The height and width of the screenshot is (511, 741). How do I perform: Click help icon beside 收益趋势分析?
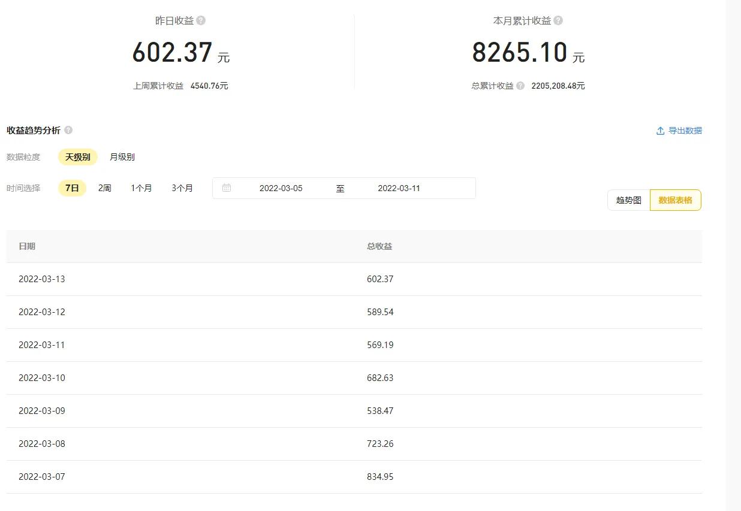[x=68, y=130]
